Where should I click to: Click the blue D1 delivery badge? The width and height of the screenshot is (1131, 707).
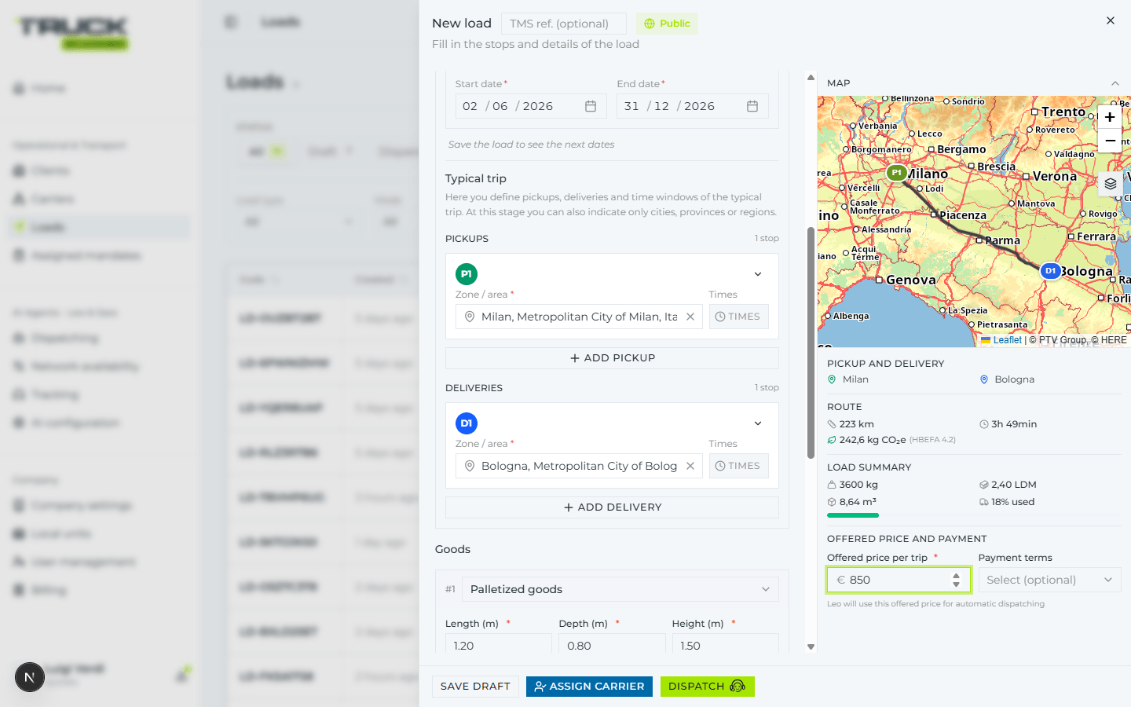click(467, 423)
